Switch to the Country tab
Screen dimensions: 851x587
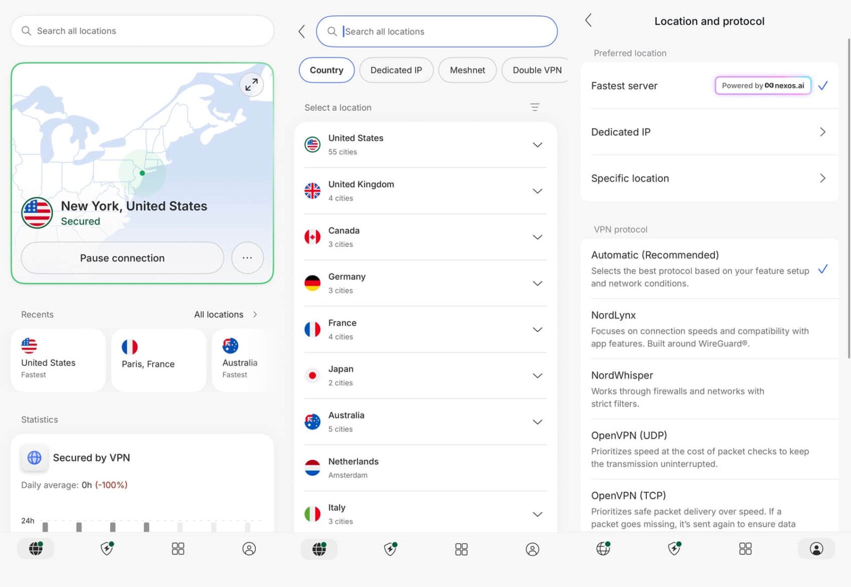coord(327,70)
